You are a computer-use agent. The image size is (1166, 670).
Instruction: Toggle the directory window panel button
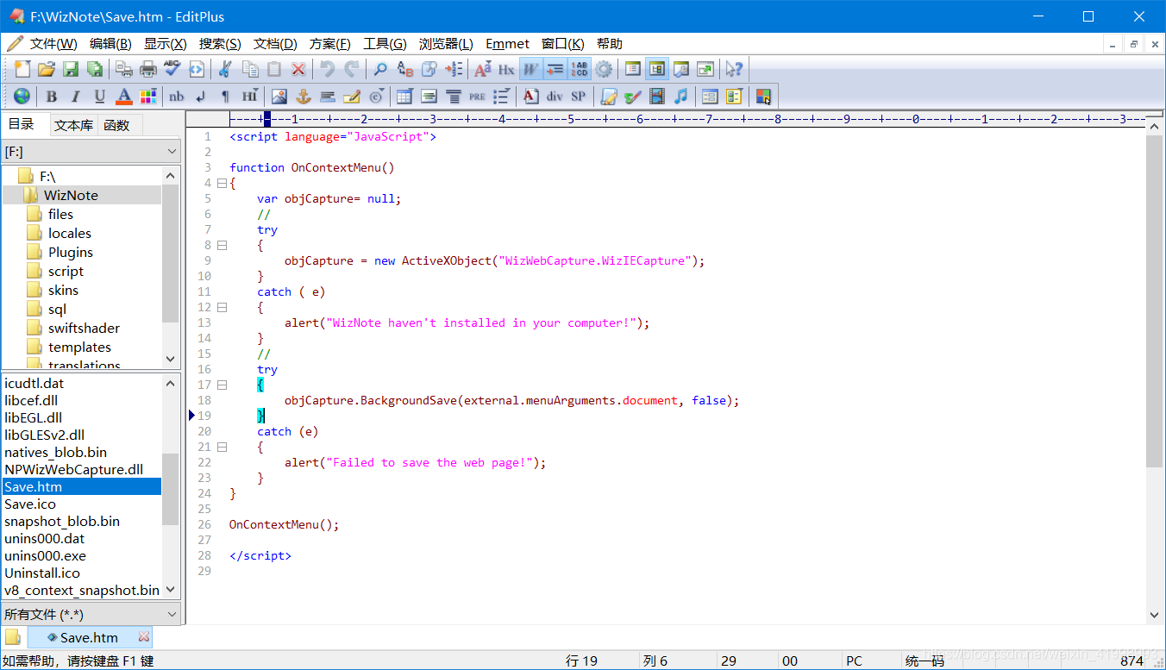point(657,70)
